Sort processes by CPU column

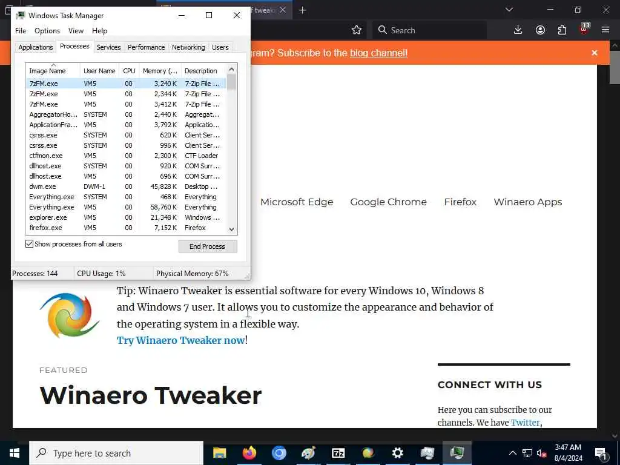tap(130, 71)
